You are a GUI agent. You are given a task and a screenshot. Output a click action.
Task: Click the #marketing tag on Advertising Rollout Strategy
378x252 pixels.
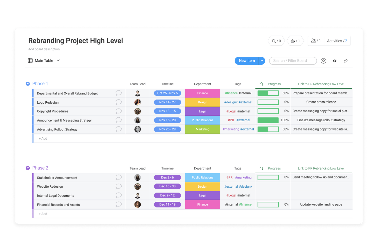231,129
